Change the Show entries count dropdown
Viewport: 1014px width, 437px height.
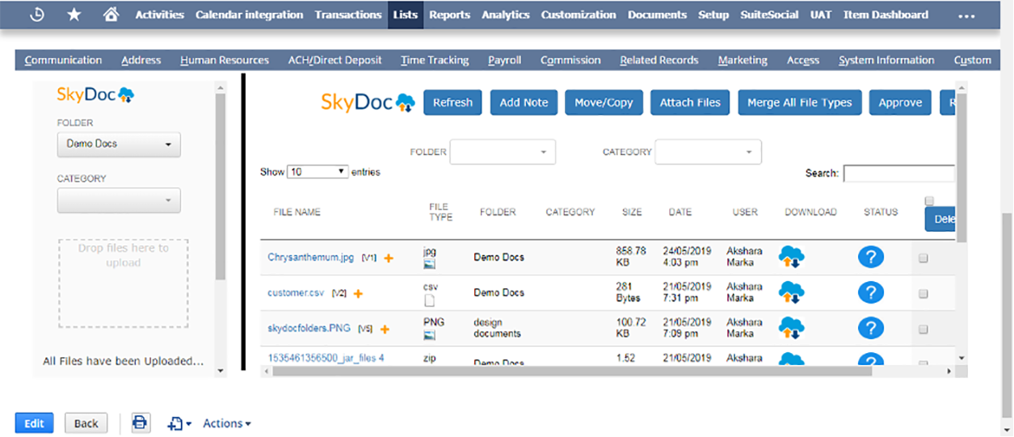(318, 172)
